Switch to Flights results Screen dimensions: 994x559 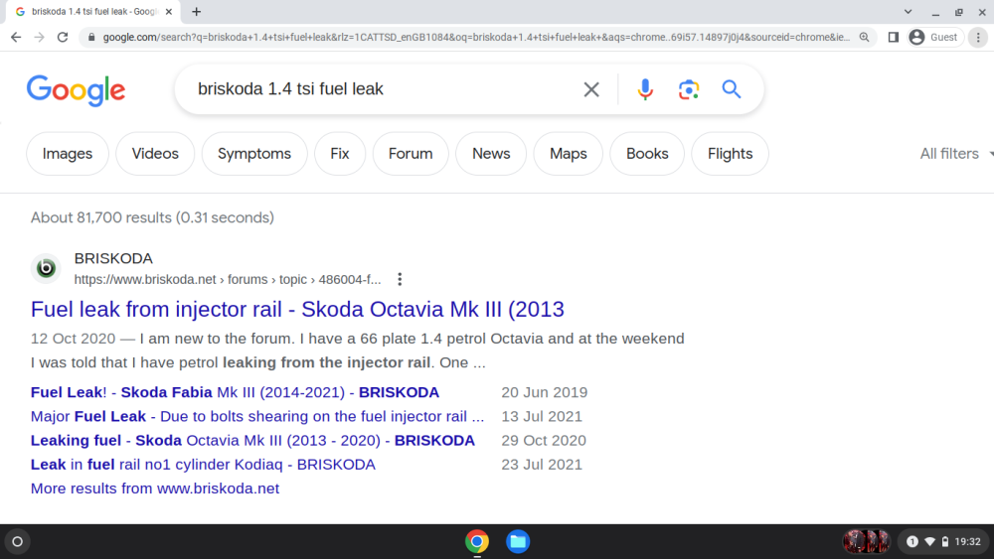(731, 154)
